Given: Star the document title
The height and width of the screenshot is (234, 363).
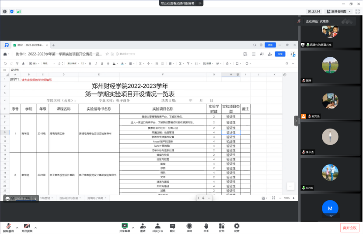Looking at the screenshot, I should point(107,54).
